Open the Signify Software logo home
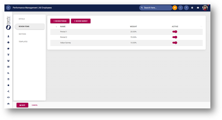The height and width of the screenshot is (120, 222). [8, 23]
